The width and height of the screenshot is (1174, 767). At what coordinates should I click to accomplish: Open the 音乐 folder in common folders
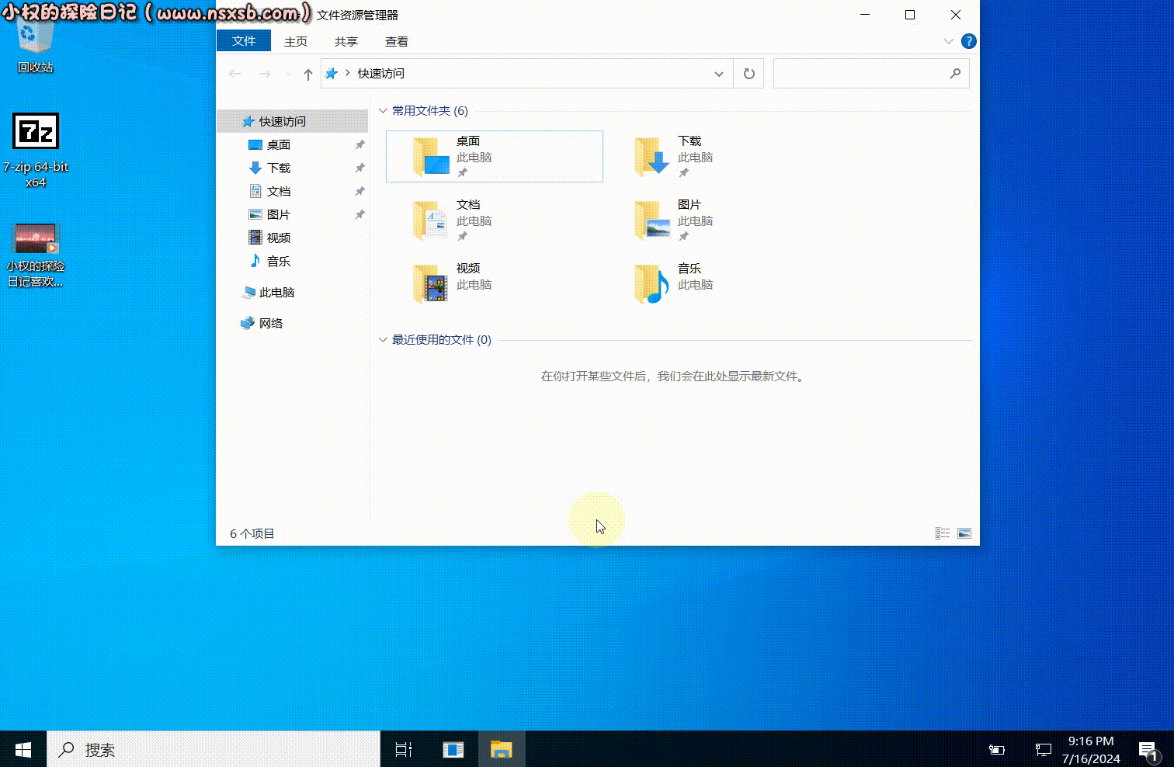tap(672, 283)
